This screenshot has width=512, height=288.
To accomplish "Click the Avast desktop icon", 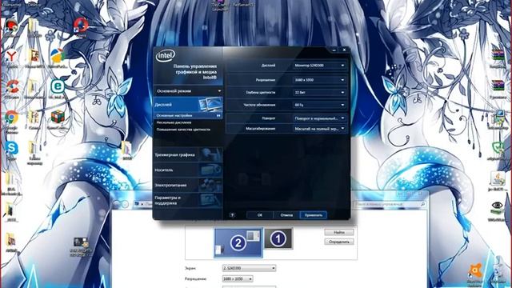I will click(x=474, y=270).
